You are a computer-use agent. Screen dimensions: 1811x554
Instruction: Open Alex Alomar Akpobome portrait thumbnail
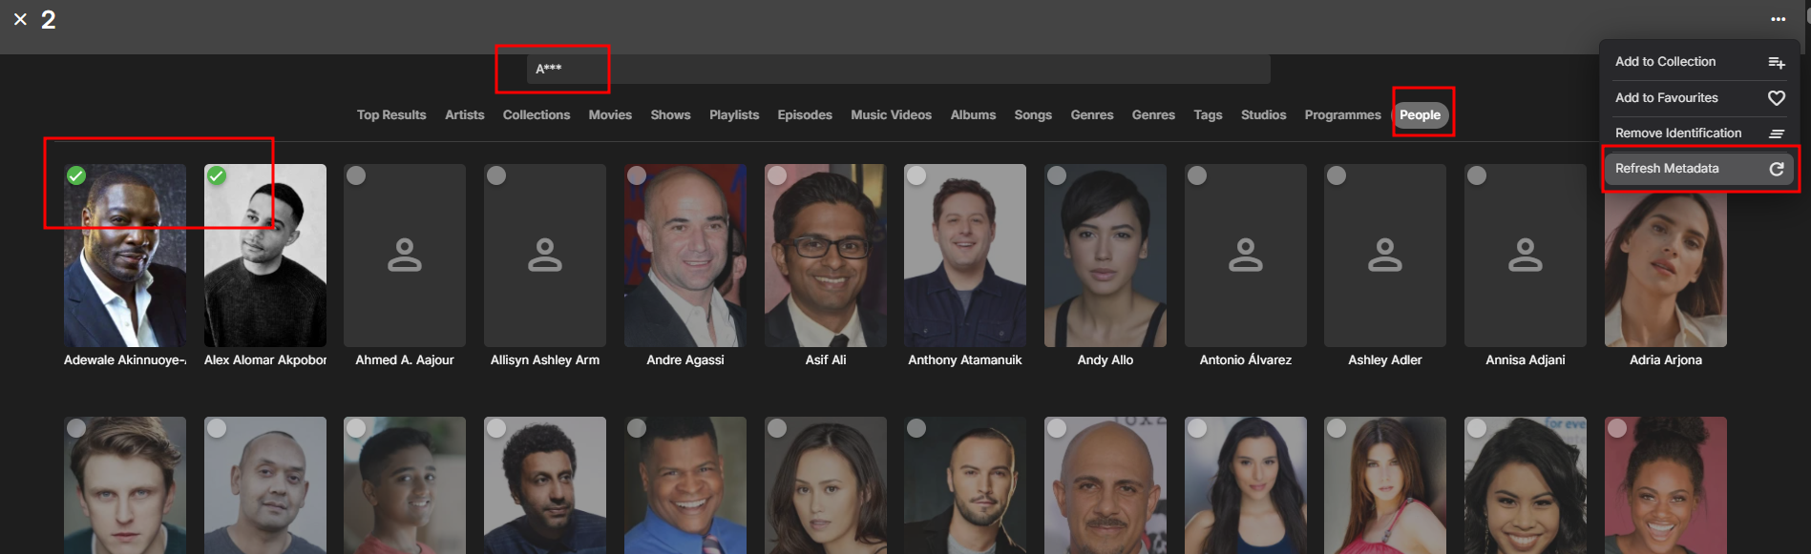[x=265, y=256]
